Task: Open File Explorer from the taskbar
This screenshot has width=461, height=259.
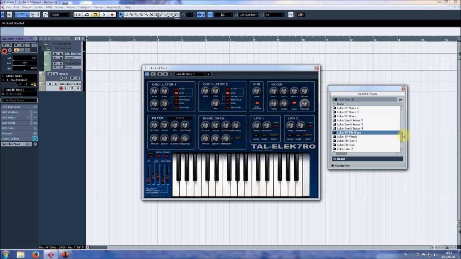Action: pyautogui.click(x=21, y=255)
